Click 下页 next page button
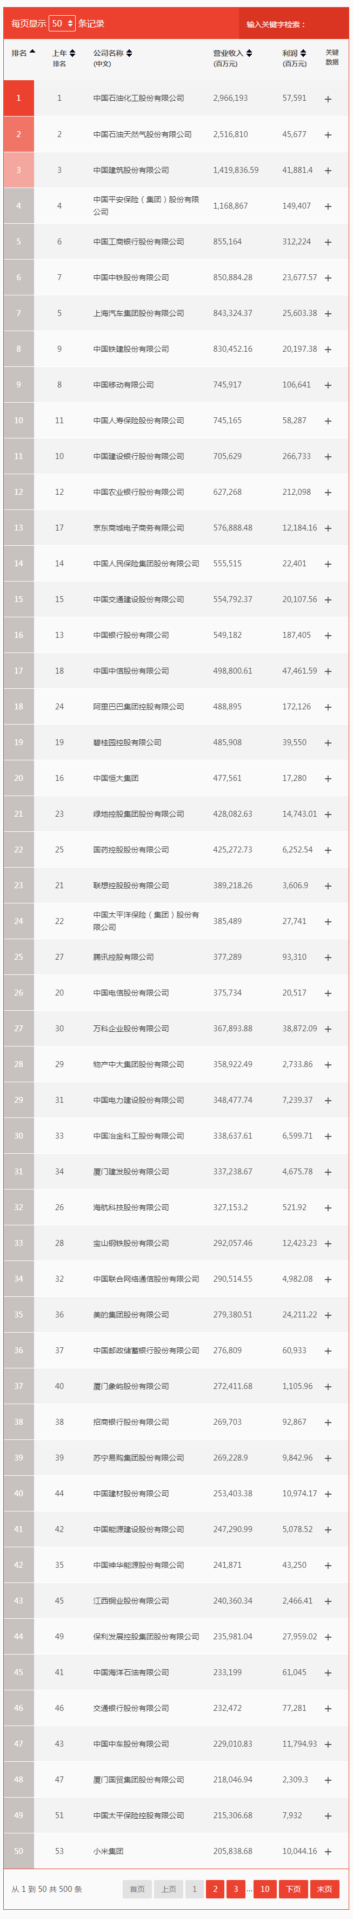The height and width of the screenshot is (1919, 353). click(294, 1889)
